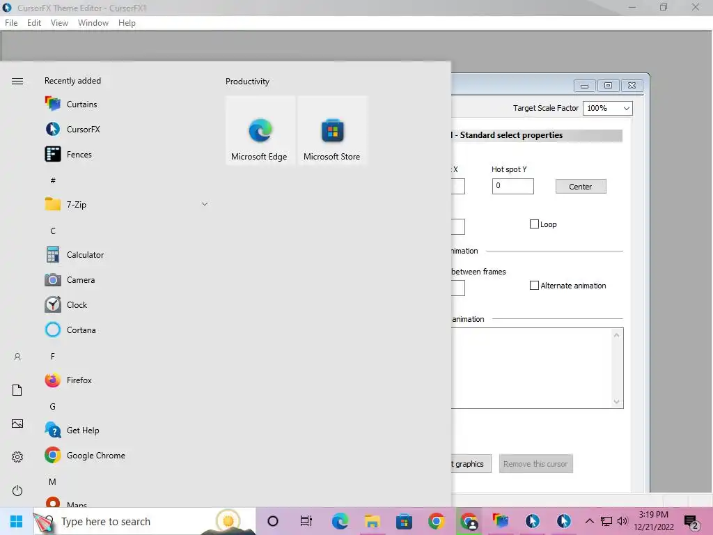Click the taskbar search box
The width and height of the screenshot is (713, 535).
(145, 521)
